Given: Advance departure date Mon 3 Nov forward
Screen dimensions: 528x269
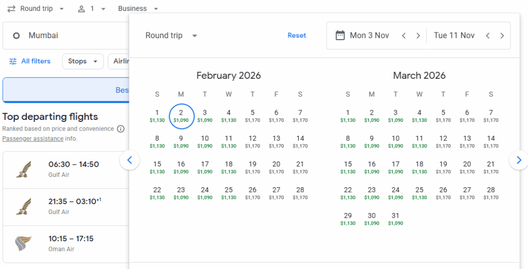Looking at the screenshot, I should tap(418, 35).
